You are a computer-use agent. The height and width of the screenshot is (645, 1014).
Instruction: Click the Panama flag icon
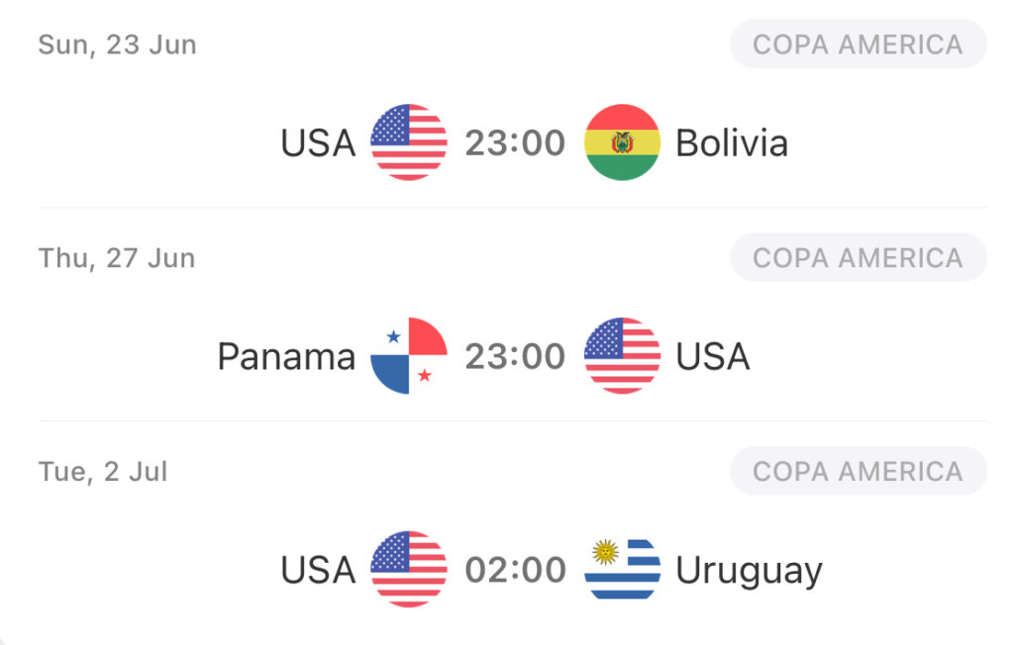tap(409, 355)
